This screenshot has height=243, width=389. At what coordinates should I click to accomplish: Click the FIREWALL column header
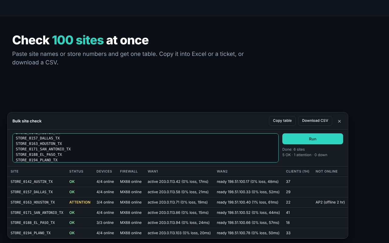point(129,171)
